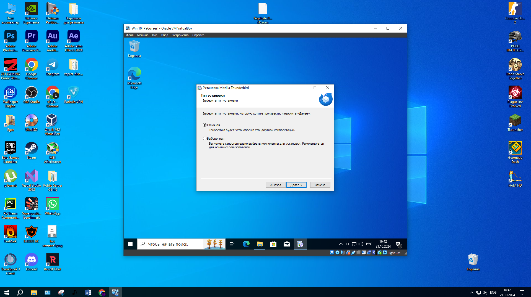This screenshot has width=531, height=297.
Task: Select the Geometry Dash desktop icon
Action: (515, 153)
